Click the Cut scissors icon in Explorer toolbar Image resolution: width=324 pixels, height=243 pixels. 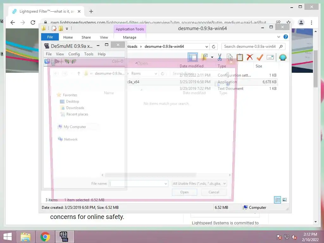[220, 57]
